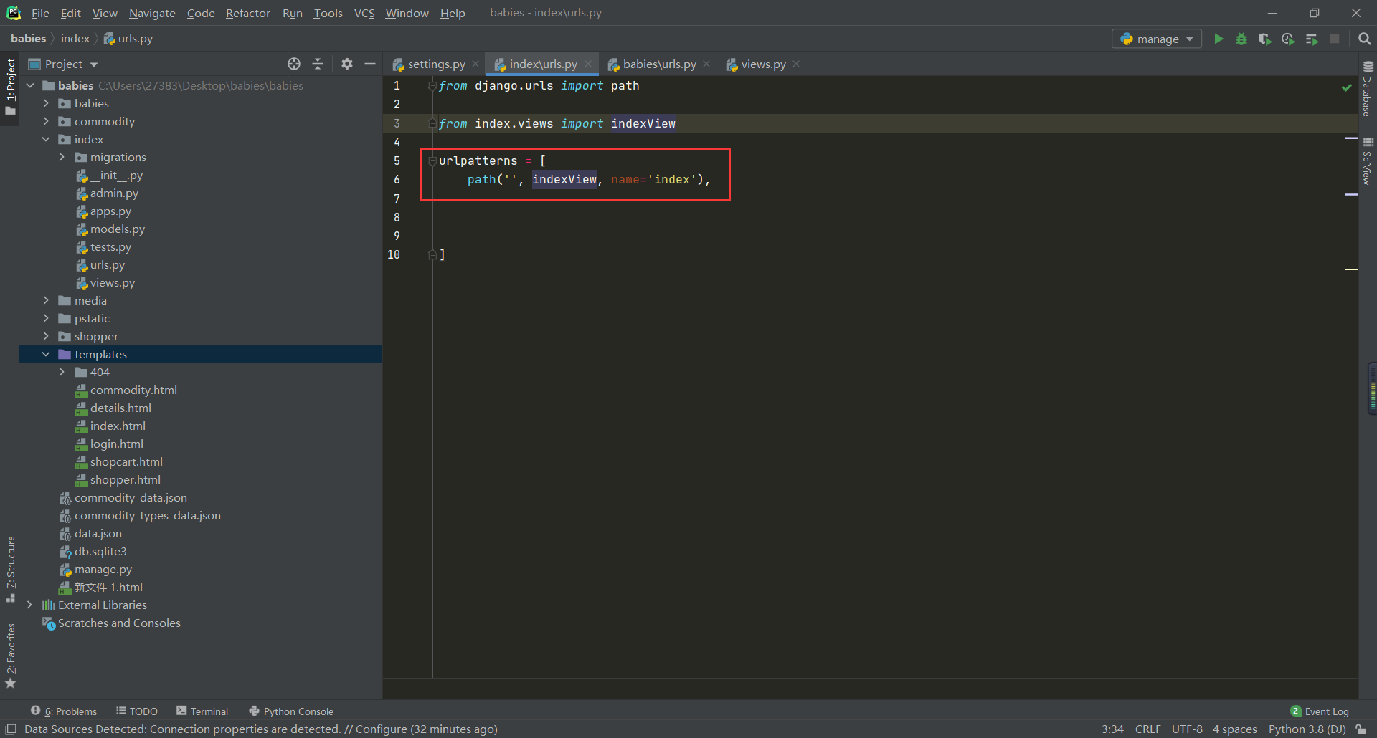1377x738 pixels.
Task: Click the babies breadcrumb in navigation bar
Action: [x=28, y=39]
